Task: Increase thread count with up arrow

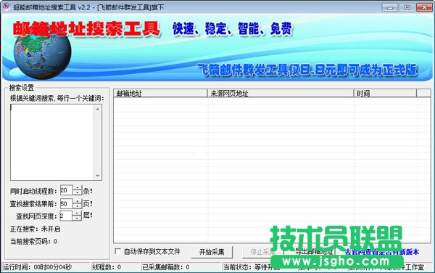Action: click(x=78, y=188)
